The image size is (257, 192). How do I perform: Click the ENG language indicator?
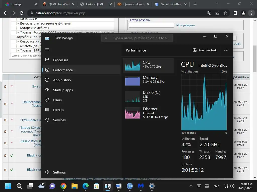[x=217, y=186]
